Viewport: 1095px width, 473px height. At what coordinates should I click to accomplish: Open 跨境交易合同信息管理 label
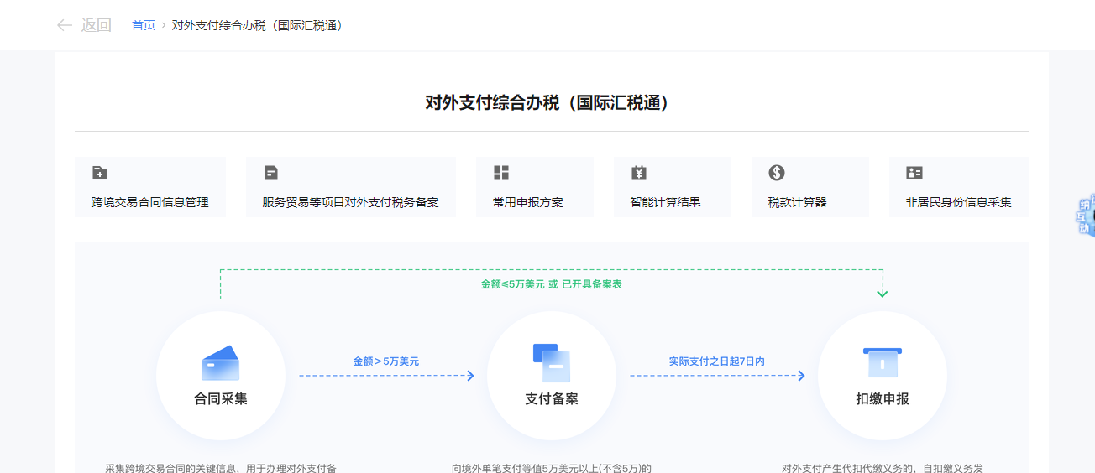[x=150, y=202]
